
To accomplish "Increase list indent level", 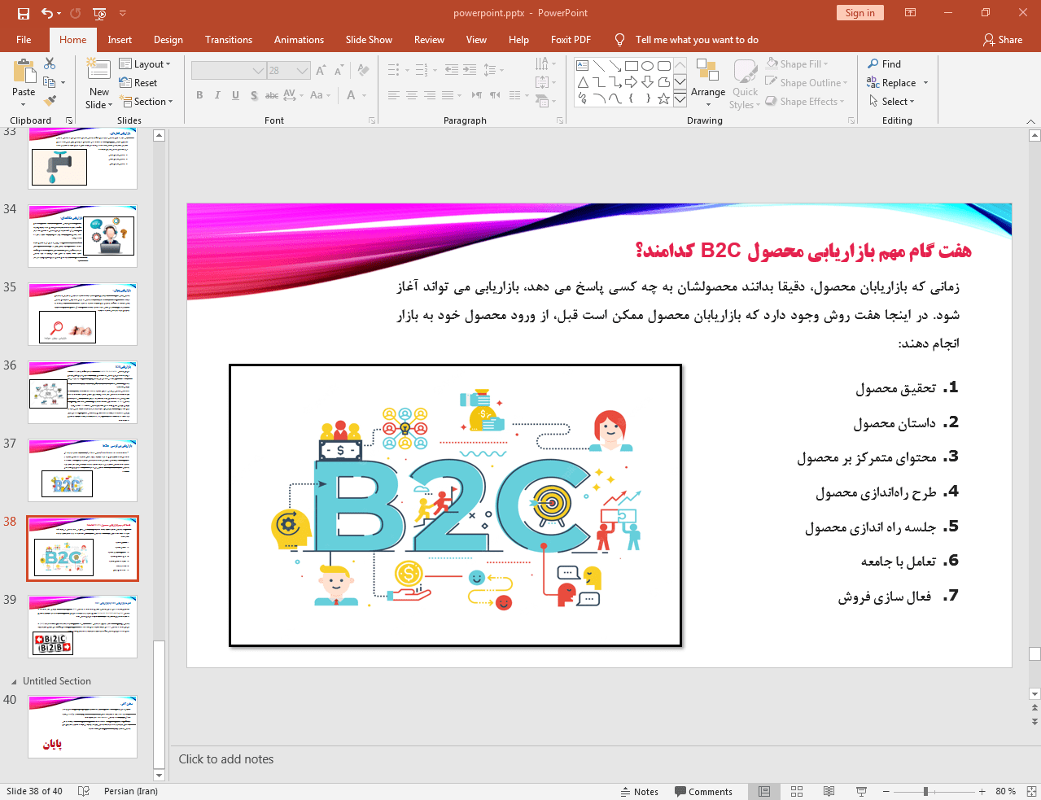I will click(x=470, y=70).
